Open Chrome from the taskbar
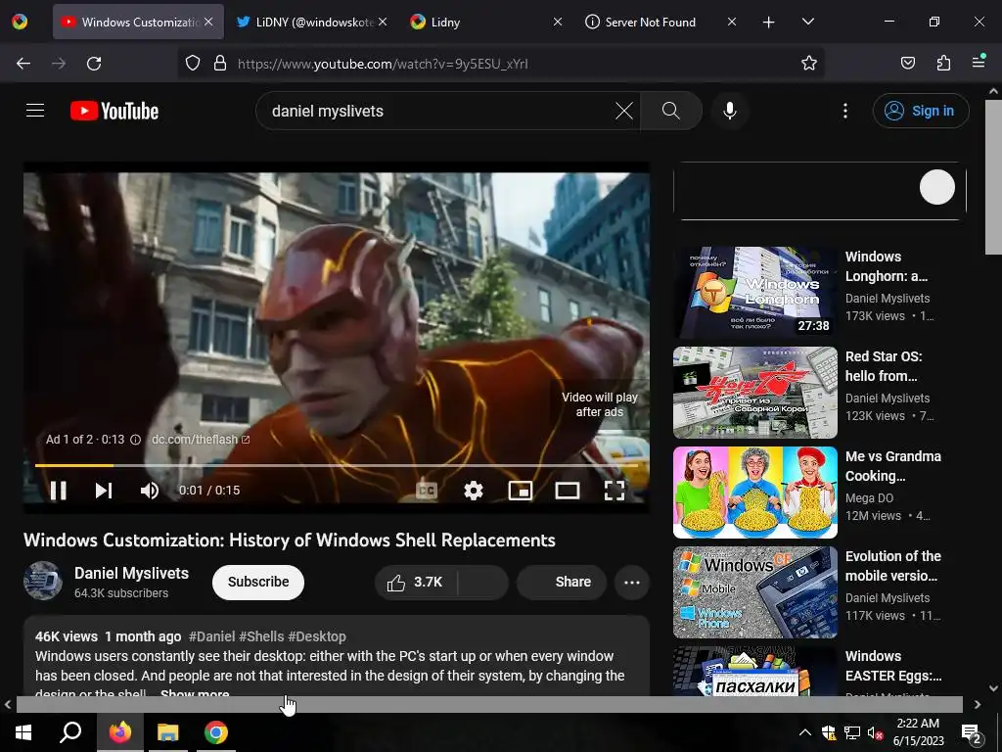The image size is (1002, 752). click(216, 732)
